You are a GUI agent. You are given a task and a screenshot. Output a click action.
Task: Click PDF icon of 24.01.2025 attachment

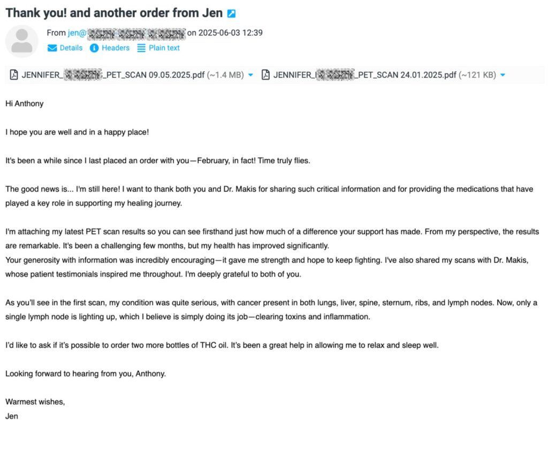(265, 75)
